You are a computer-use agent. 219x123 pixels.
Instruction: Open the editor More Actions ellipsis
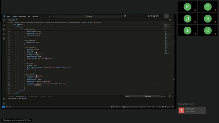tap(172, 20)
